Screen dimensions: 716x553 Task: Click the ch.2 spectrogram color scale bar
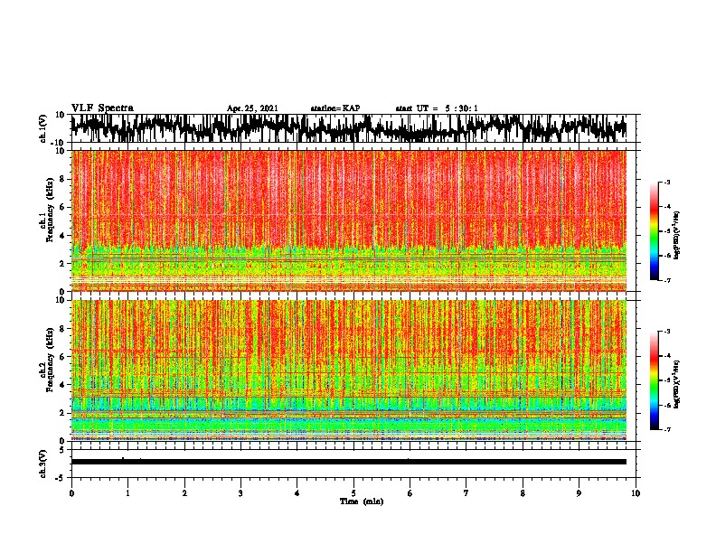click(x=654, y=380)
